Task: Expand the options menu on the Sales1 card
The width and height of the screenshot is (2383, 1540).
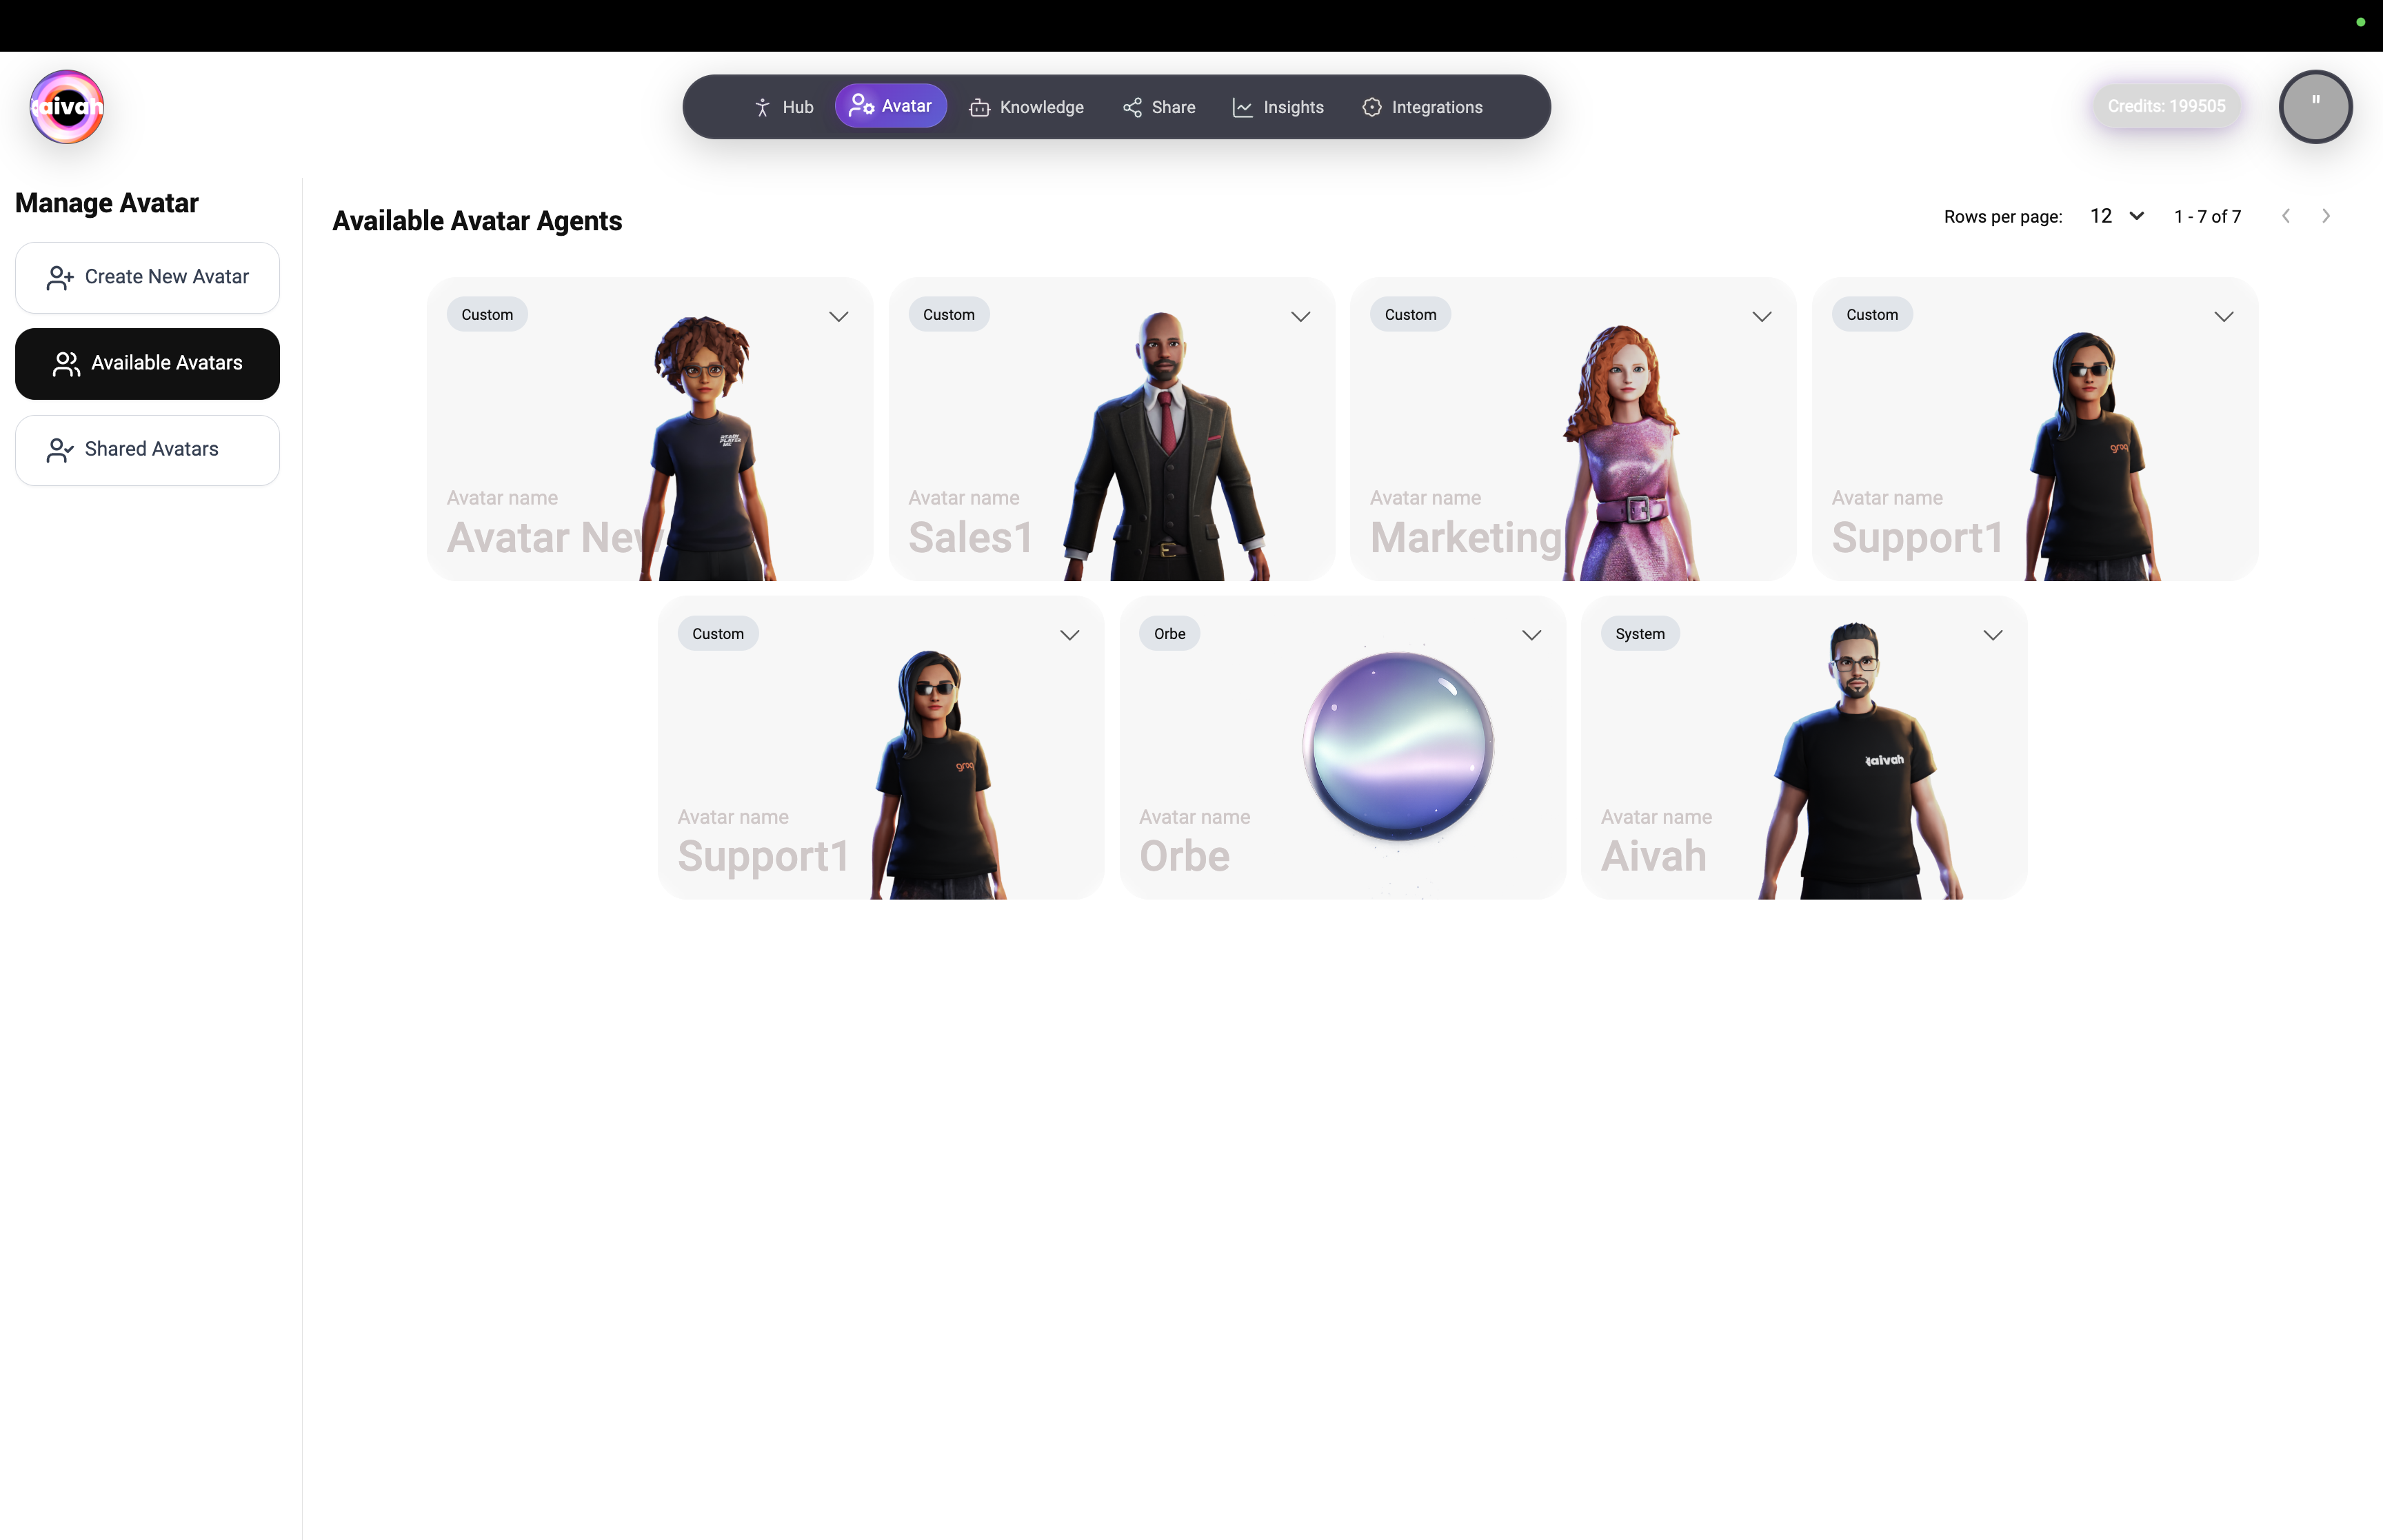Action: (1300, 317)
